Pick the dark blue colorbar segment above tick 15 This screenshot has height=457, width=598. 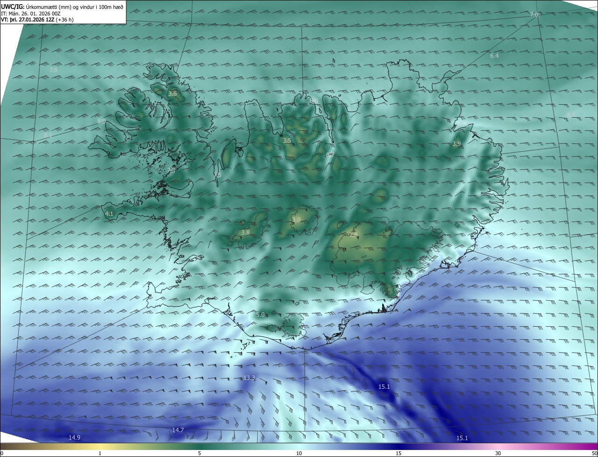(399, 446)
